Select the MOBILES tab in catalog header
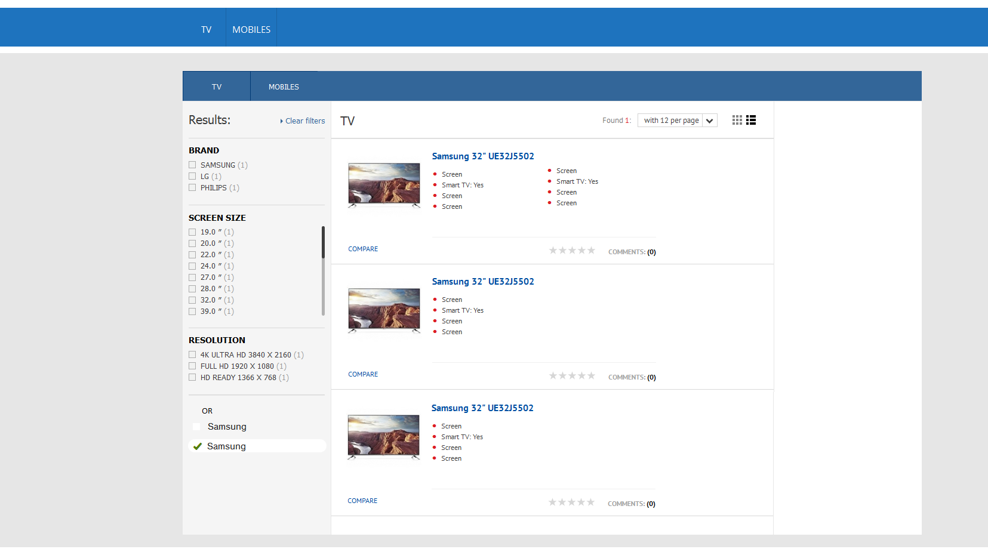Viewport: 988px width, 549px height. click(x=284, y=87)
